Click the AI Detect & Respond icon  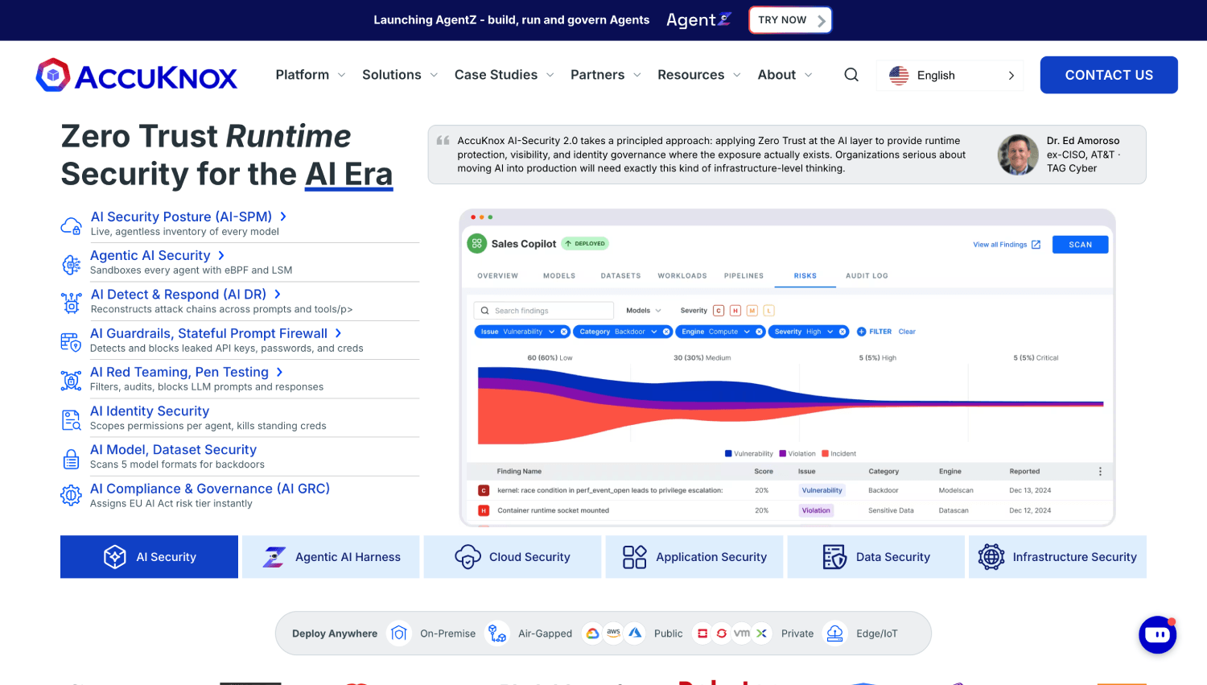72,303
